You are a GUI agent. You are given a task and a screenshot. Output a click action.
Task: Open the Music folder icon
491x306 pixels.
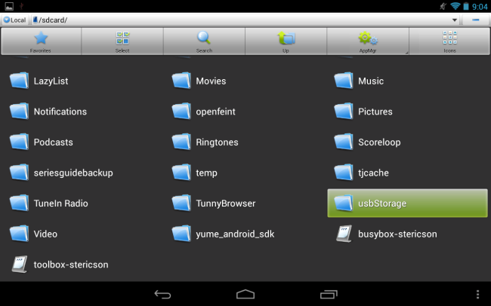click(344, 81)
